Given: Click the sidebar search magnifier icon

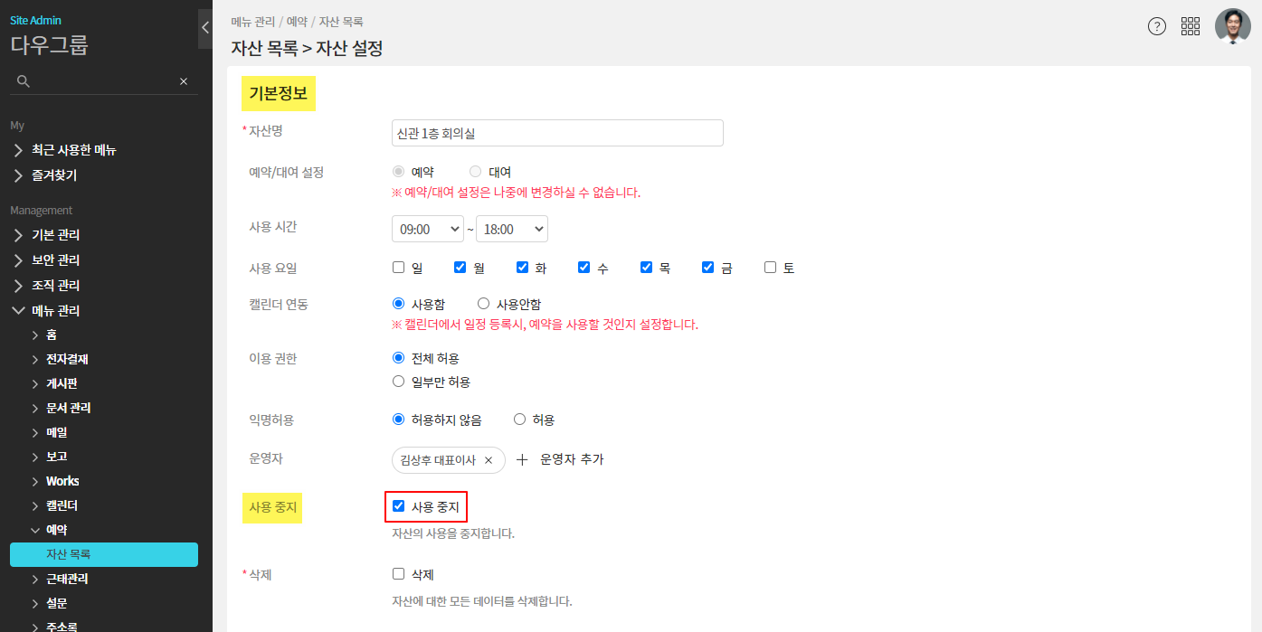Looking at the screenshot, I should pyautogui.click(x=24, y=81).
